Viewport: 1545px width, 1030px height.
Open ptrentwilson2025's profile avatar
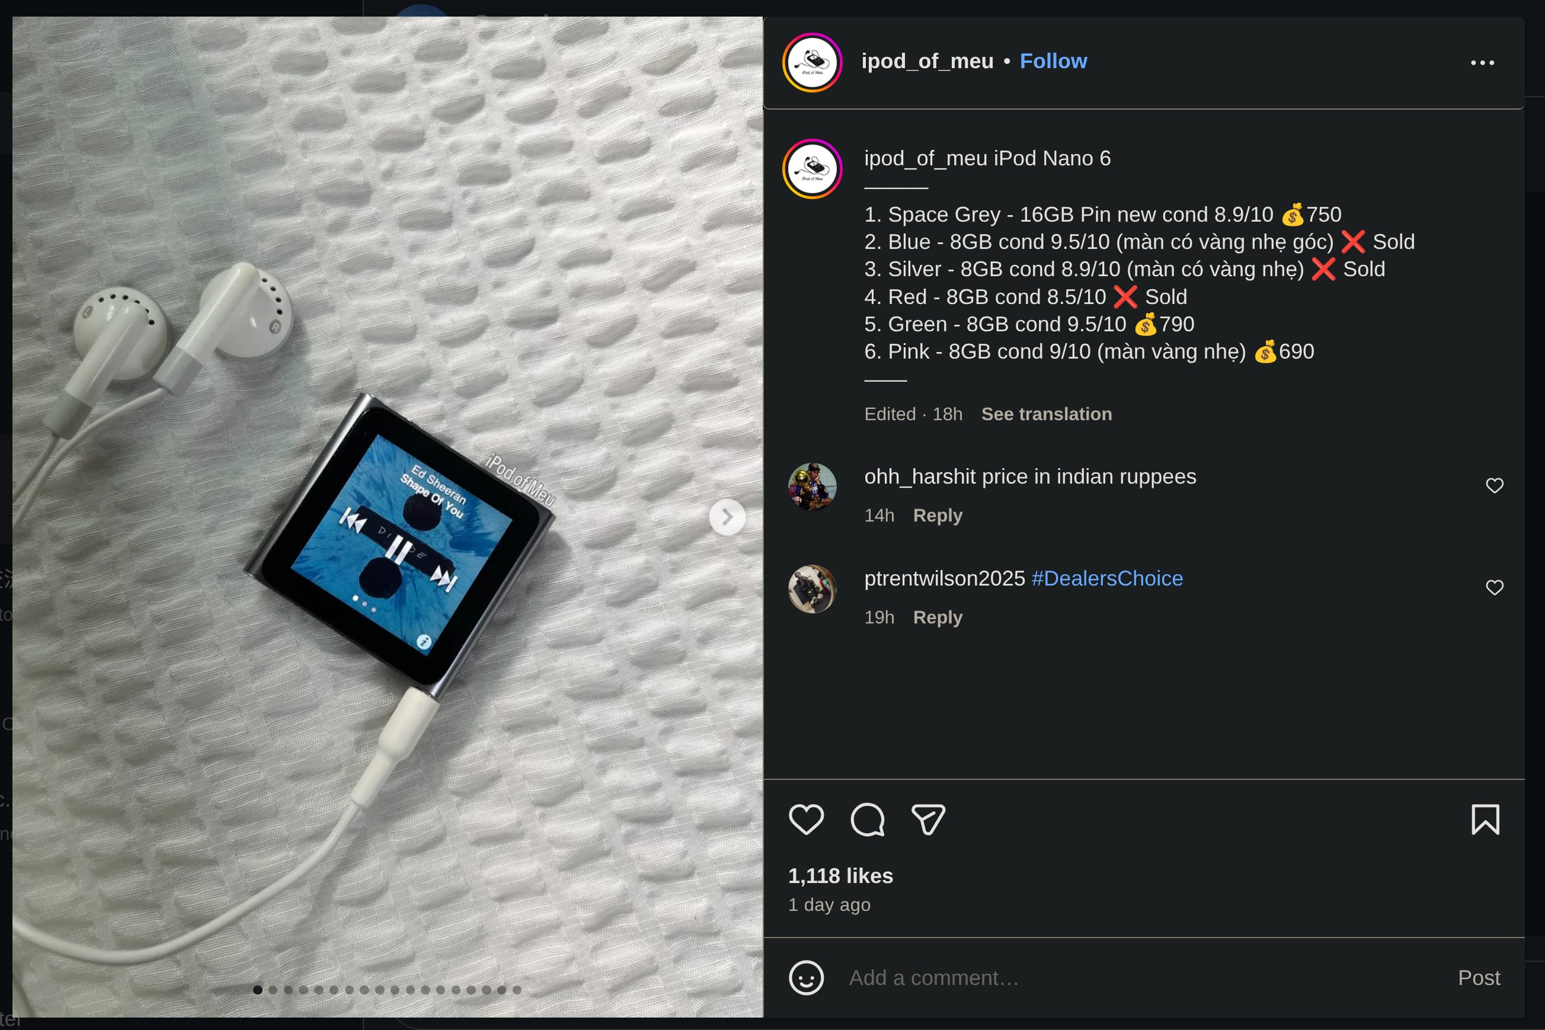click(x=813, y=588)
